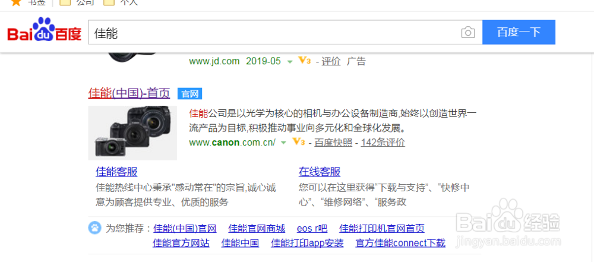Image resolution: width=594 pixels, height=262 pixels.
Task: Click the bookmarks star icon
Action: tap(16, 2)
